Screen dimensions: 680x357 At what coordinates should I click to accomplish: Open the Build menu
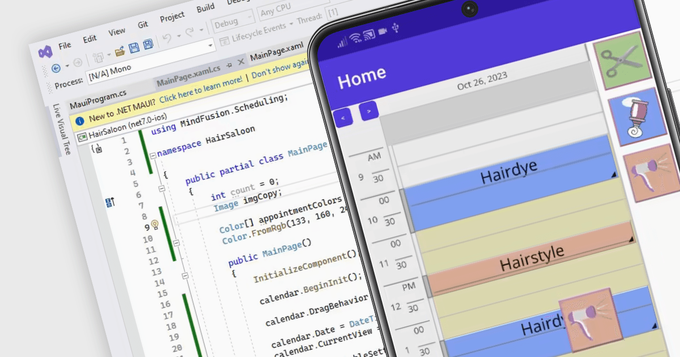pyautogui.click(x=206, y=8)
